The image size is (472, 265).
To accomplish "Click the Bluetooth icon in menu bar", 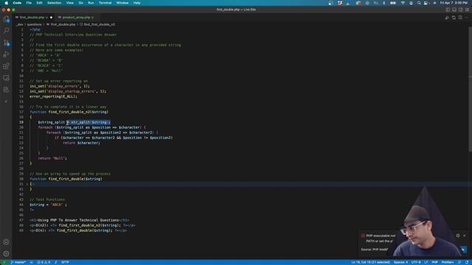I will click(x=383, y=3).
